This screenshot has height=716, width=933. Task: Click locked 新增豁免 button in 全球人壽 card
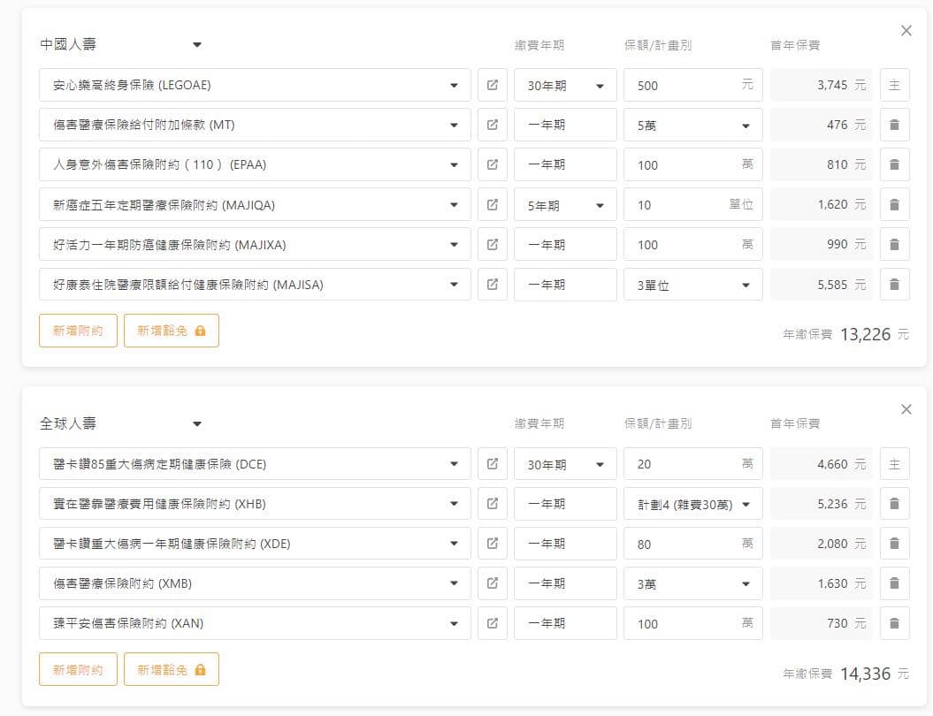click(171, 669)
